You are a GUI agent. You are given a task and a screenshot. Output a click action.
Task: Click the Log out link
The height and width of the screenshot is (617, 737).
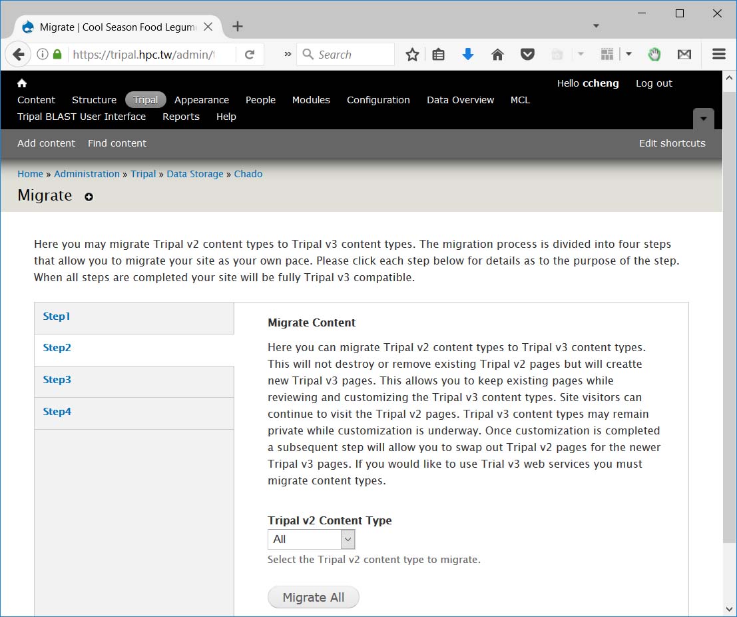(654, 83)
